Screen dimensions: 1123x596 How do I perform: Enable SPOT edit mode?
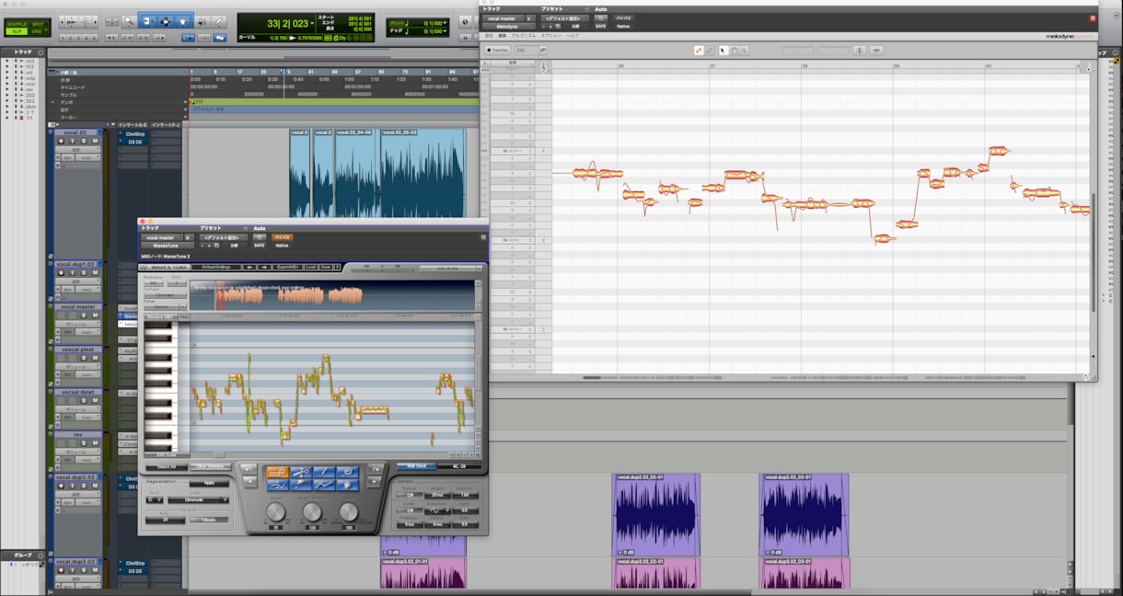tap(38, 23)
